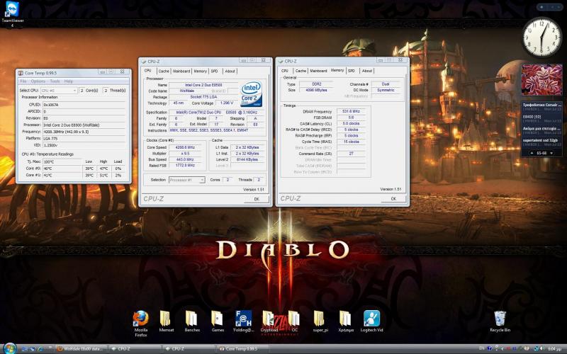This screenshot has width=567, height=354.
Task: Open the super_pi folder
Action: [320, 321]
